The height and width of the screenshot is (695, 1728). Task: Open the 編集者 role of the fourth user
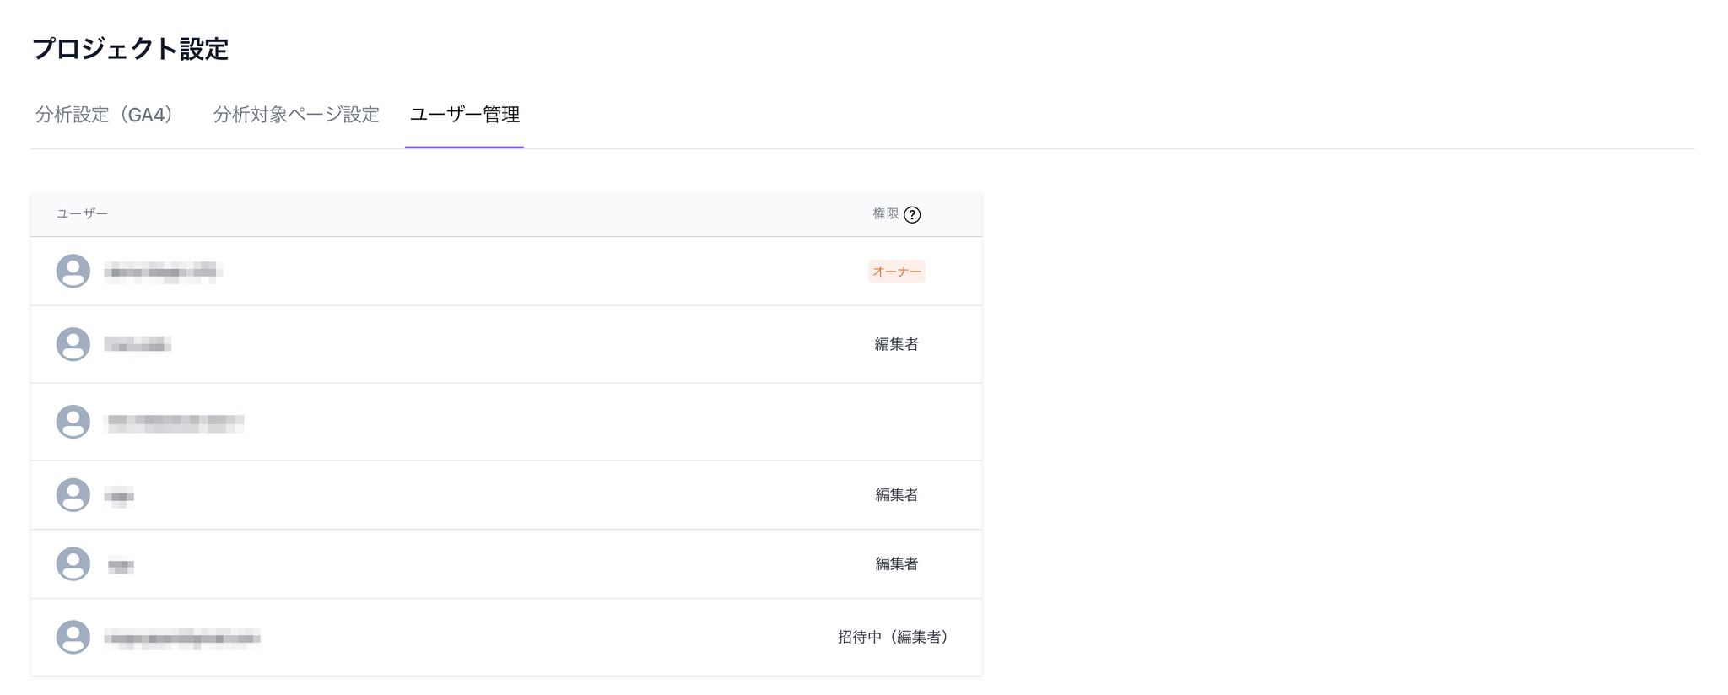point(897,495)
